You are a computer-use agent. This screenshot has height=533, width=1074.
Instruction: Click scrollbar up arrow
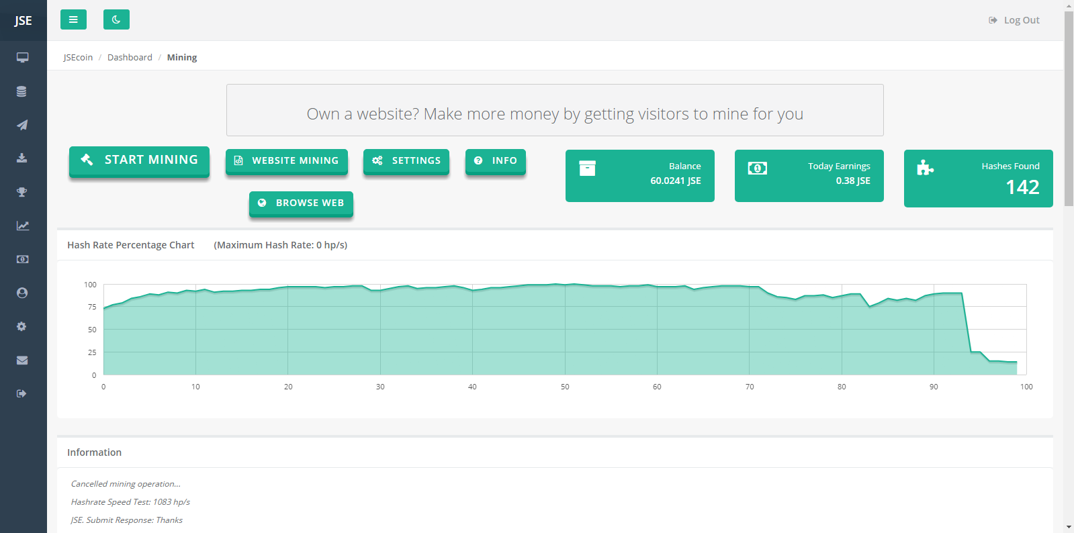(x=1069, y=5)
